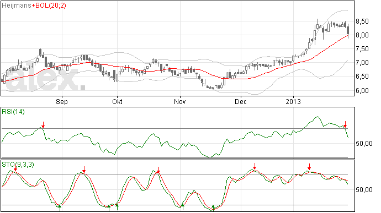Click the 7,50 price axis value
The height and width of the screenshot is (213, 381).
(x=362, y=49)
